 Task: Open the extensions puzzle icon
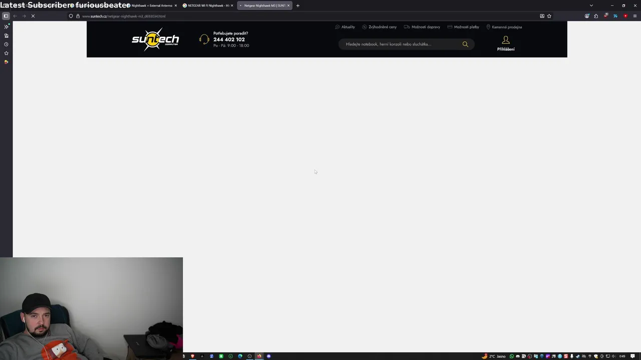pos(596,16)
